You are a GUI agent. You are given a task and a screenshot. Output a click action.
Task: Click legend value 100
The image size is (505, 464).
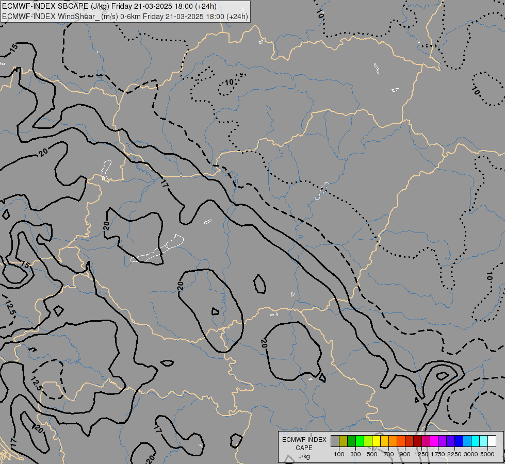pyautogui.click(x=339, y=454)
